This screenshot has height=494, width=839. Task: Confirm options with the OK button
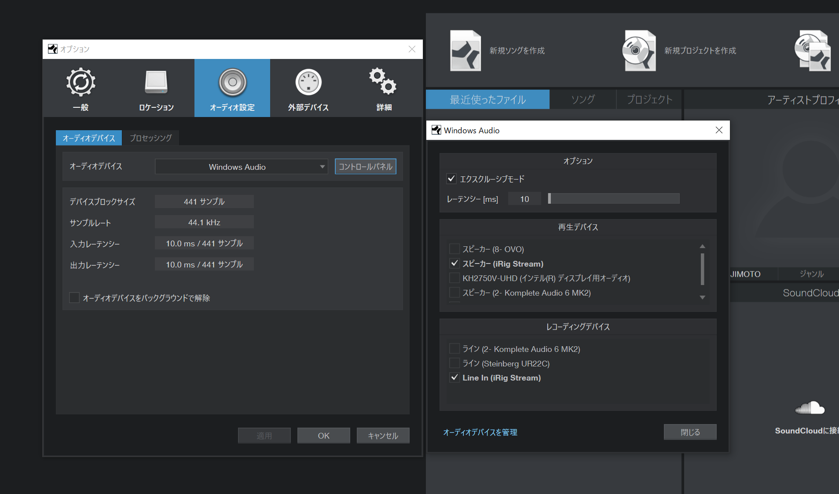coord(324,435)
